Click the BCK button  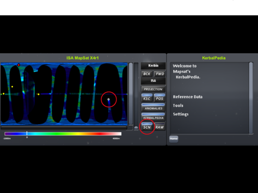(147, 74)
